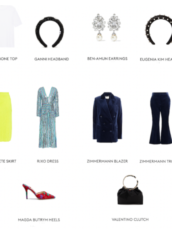View the neon yellow skirt image
This screenshot has width=172, height=241.
click(6, 117)
